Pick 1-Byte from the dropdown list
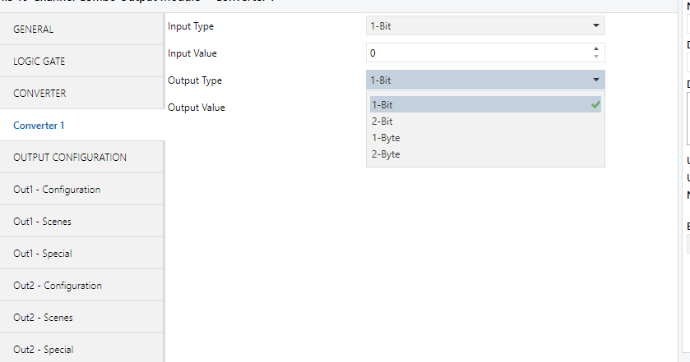Viewport: 690px width, 362px height. tap(485, 138)
